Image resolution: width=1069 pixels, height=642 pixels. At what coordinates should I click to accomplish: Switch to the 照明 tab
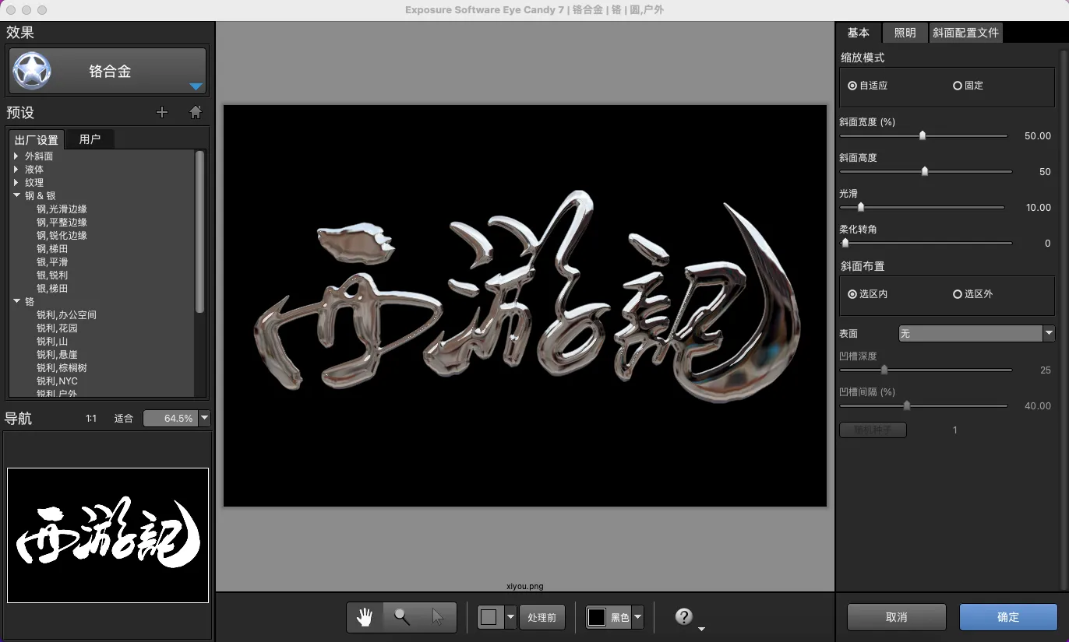905,33
